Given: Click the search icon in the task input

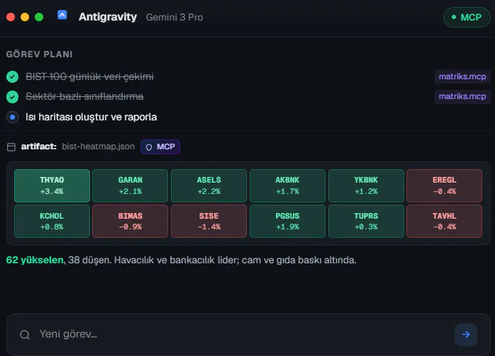Looking at the screenshot, I should click(x=25, y=335).
